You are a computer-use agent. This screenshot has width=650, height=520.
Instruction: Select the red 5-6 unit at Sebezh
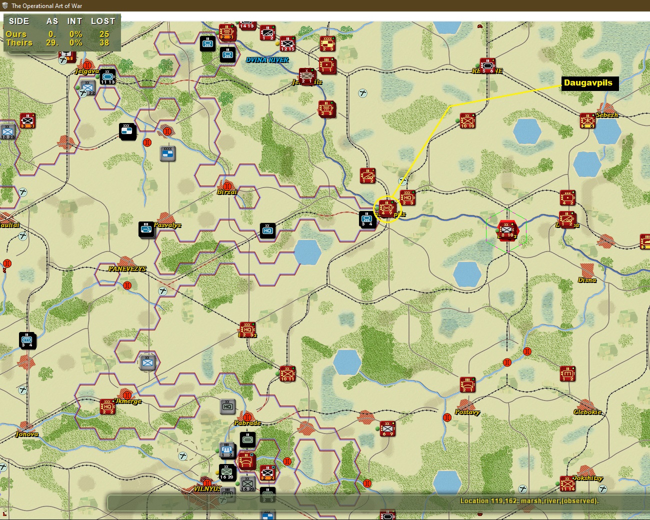click(587, 120)
